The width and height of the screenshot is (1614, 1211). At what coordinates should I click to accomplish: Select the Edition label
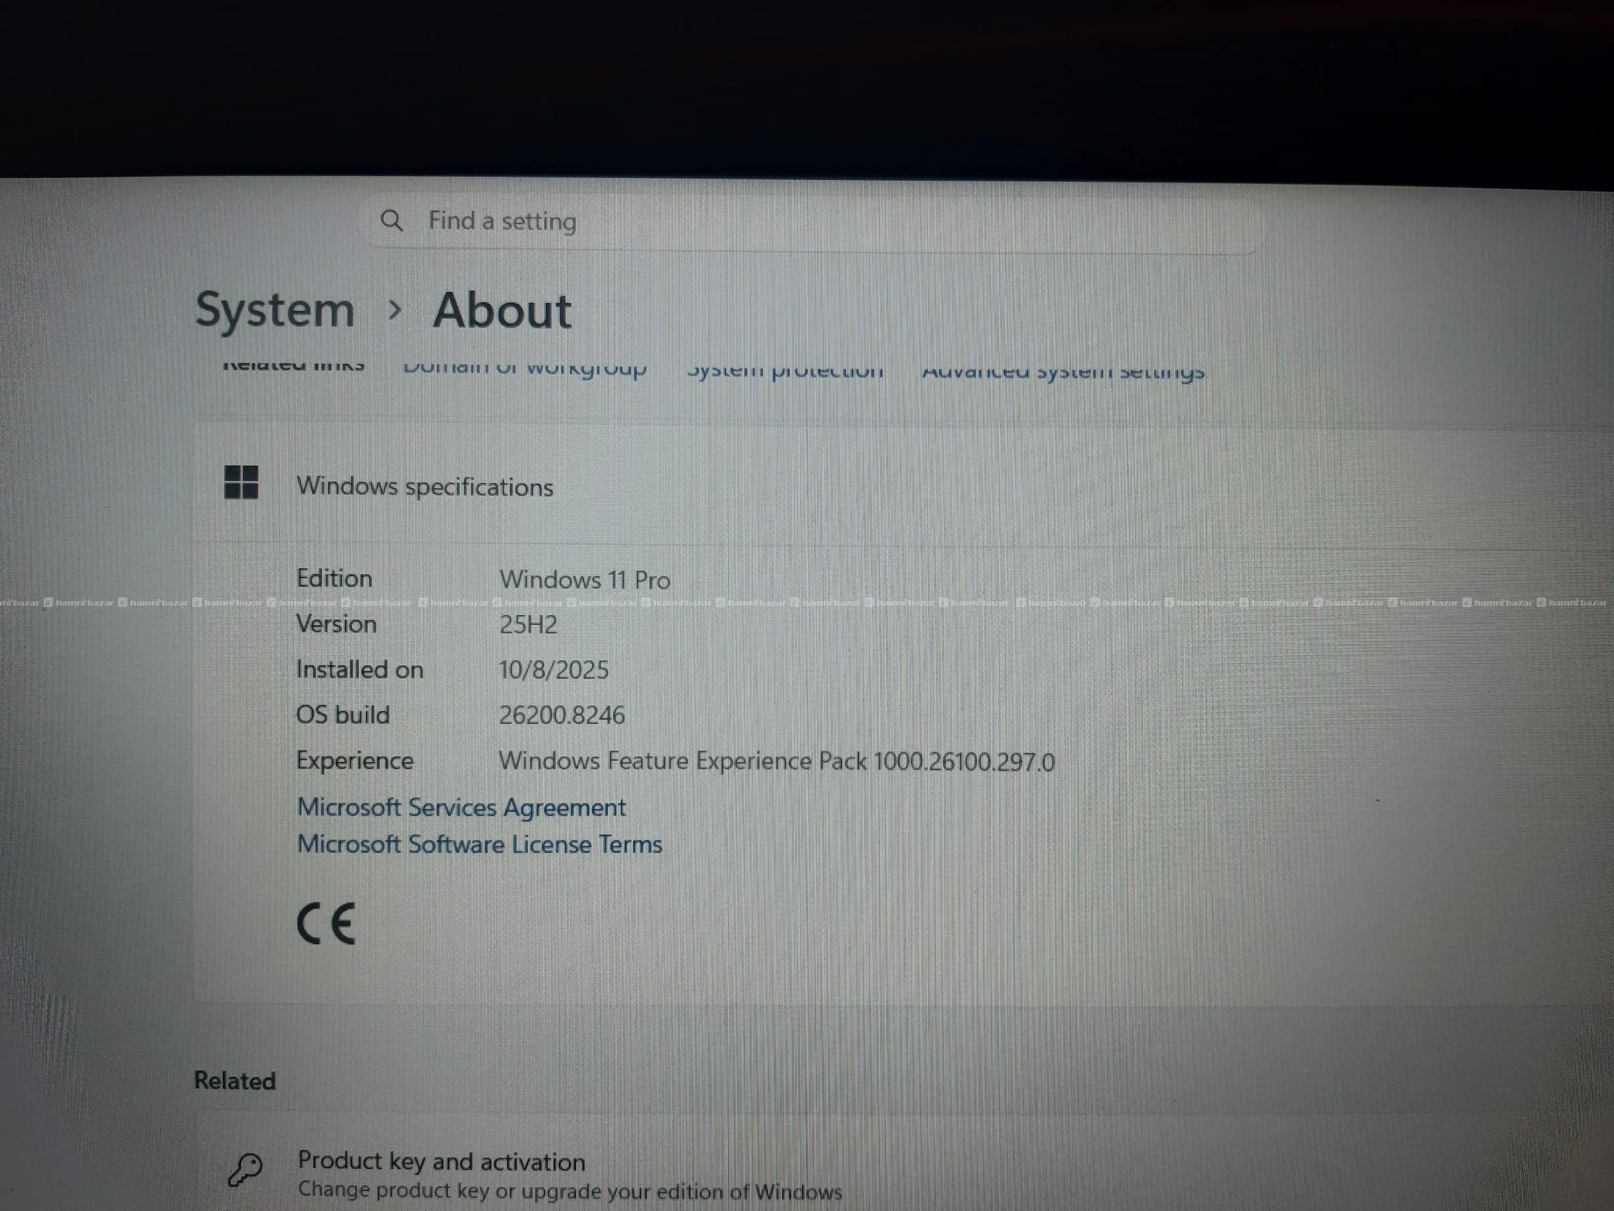coord(334,579)
